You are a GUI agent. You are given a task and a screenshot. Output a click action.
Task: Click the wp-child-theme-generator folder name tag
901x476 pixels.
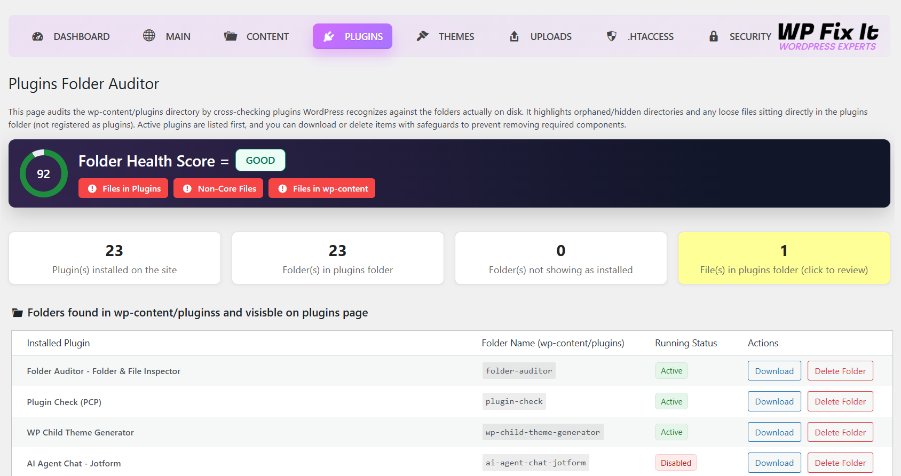click(543, 432)
